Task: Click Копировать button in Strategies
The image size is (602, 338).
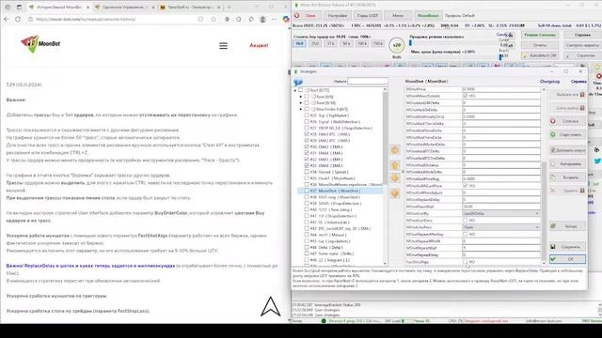Action: tap(567, 164)
